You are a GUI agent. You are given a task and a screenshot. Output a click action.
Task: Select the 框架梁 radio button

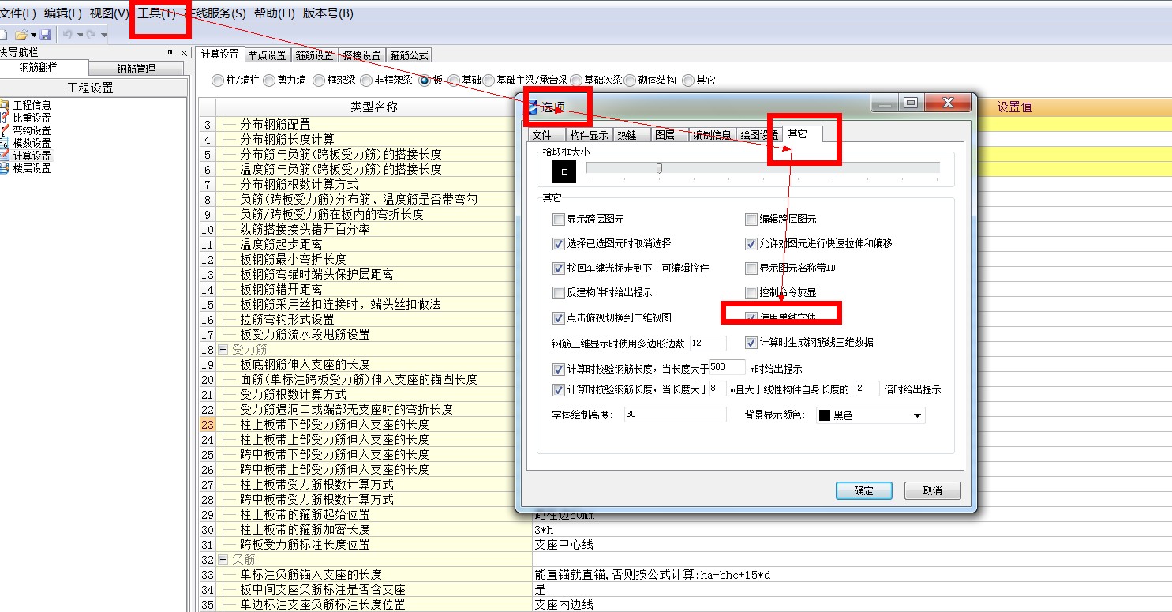click(x=318, y=80)
